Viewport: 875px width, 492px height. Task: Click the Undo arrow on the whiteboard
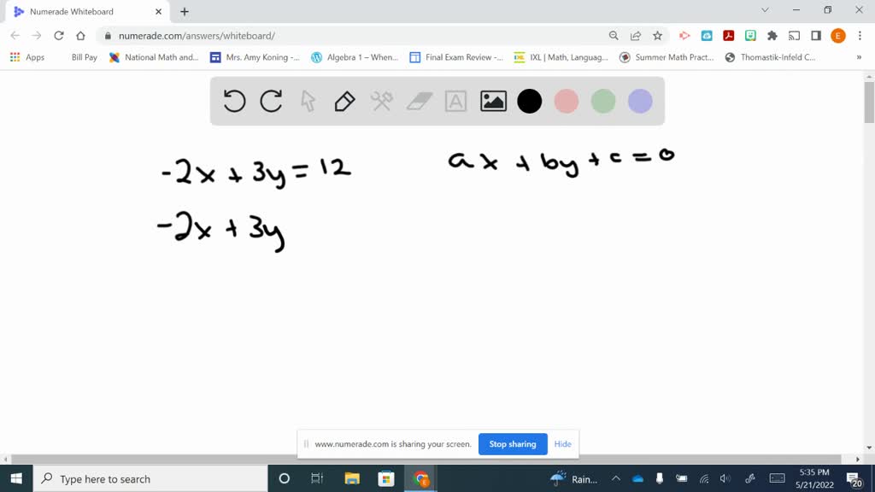point(232,101)
